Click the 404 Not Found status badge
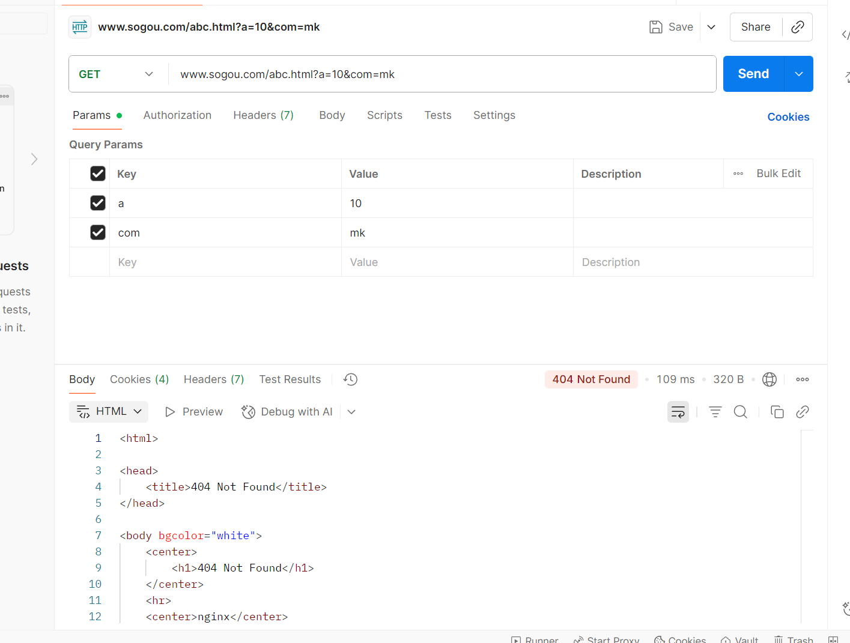The height and width of the screenshot is (643, 850). tap(591, 379)
